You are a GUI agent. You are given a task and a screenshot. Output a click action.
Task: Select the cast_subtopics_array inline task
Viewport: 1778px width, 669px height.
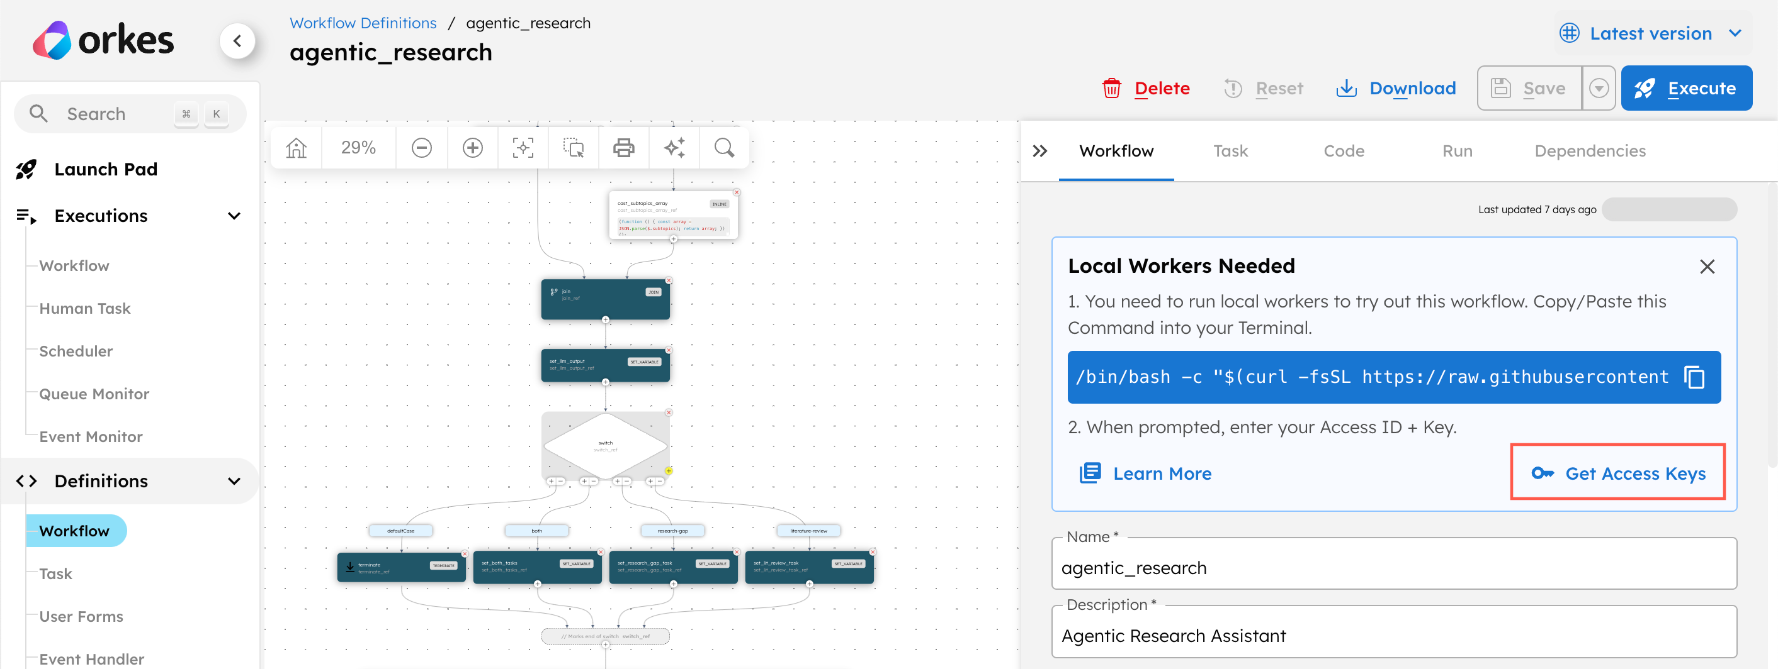point(673,215)
